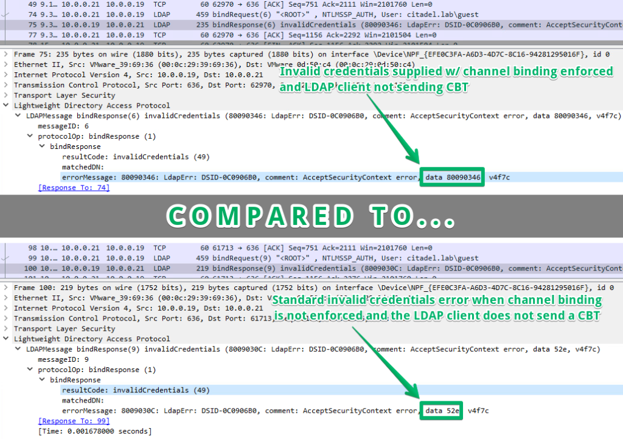Collapse the Lightweight Directory Access Protocol tree
Screen dimensions: 623x439
point(5,105)
